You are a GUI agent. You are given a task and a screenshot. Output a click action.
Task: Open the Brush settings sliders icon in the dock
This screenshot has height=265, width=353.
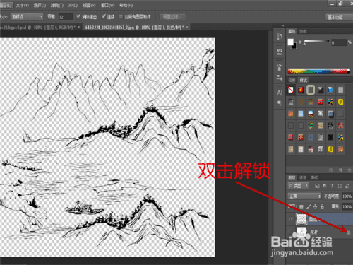[280, 78]
